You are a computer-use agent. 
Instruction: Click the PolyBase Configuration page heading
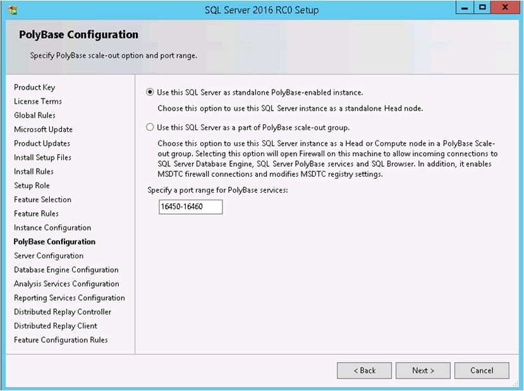coord(78,35)
